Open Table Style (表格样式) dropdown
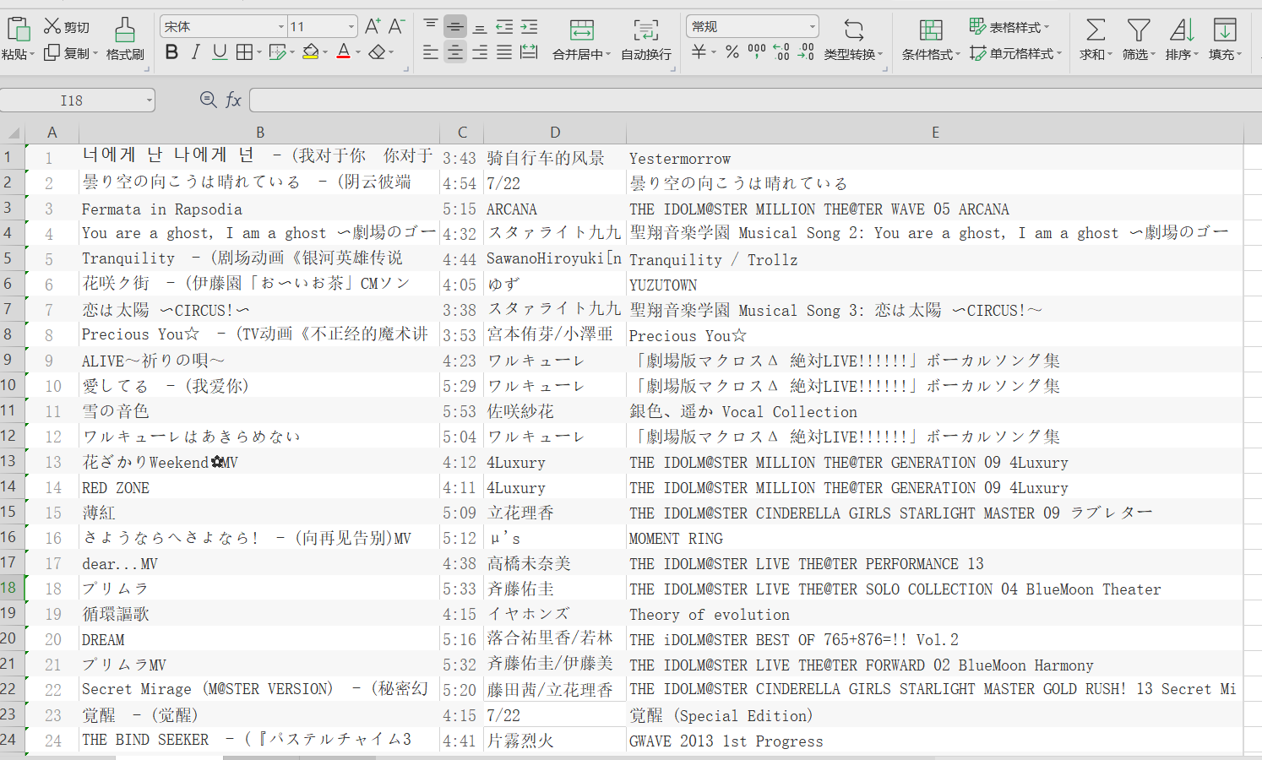 1009,27
